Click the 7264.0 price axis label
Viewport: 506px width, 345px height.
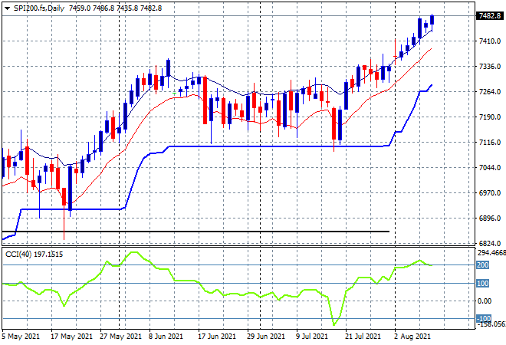[490, 92]
